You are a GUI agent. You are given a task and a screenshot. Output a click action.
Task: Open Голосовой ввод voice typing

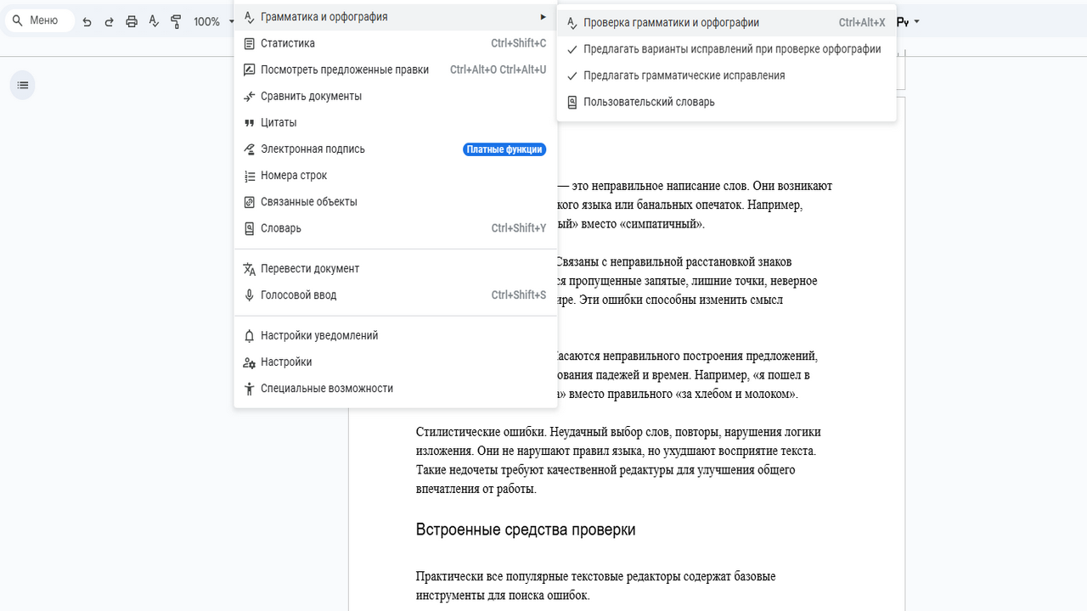pyautogui.click(x=298, y=295)
